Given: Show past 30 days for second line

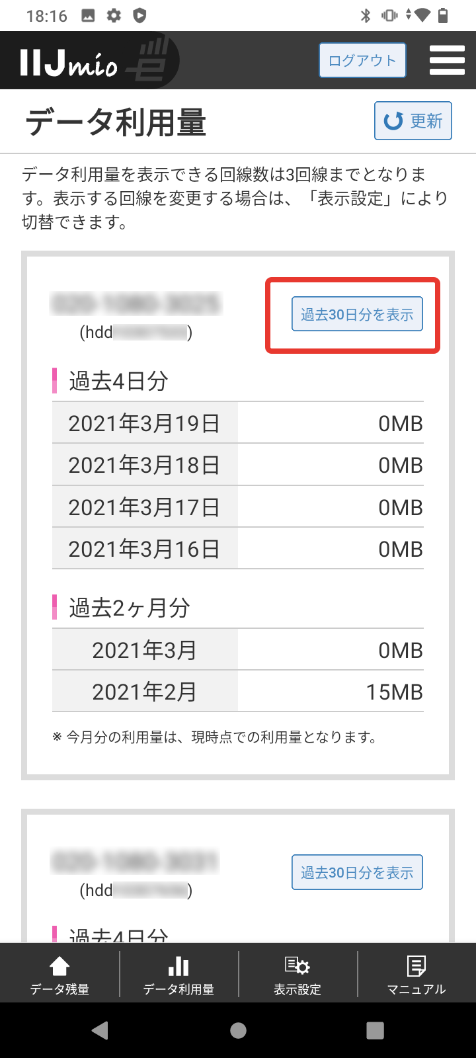Looking at the screenshot, I should click(357, 872).
